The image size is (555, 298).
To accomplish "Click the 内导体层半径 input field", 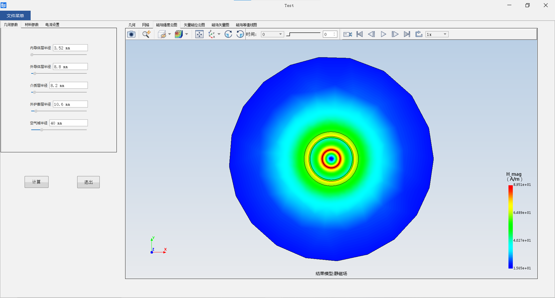I will point(70,48).
